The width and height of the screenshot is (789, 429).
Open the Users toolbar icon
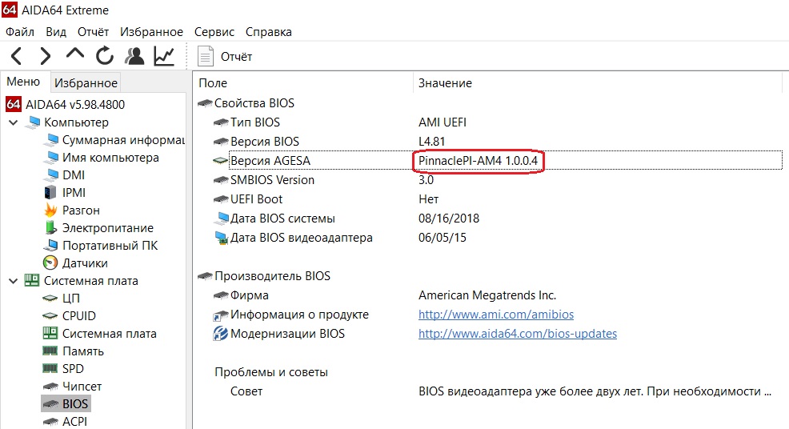(134, 55)
